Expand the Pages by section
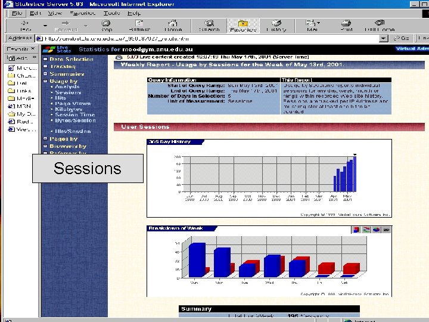429x322 pixels. point(60,139)
